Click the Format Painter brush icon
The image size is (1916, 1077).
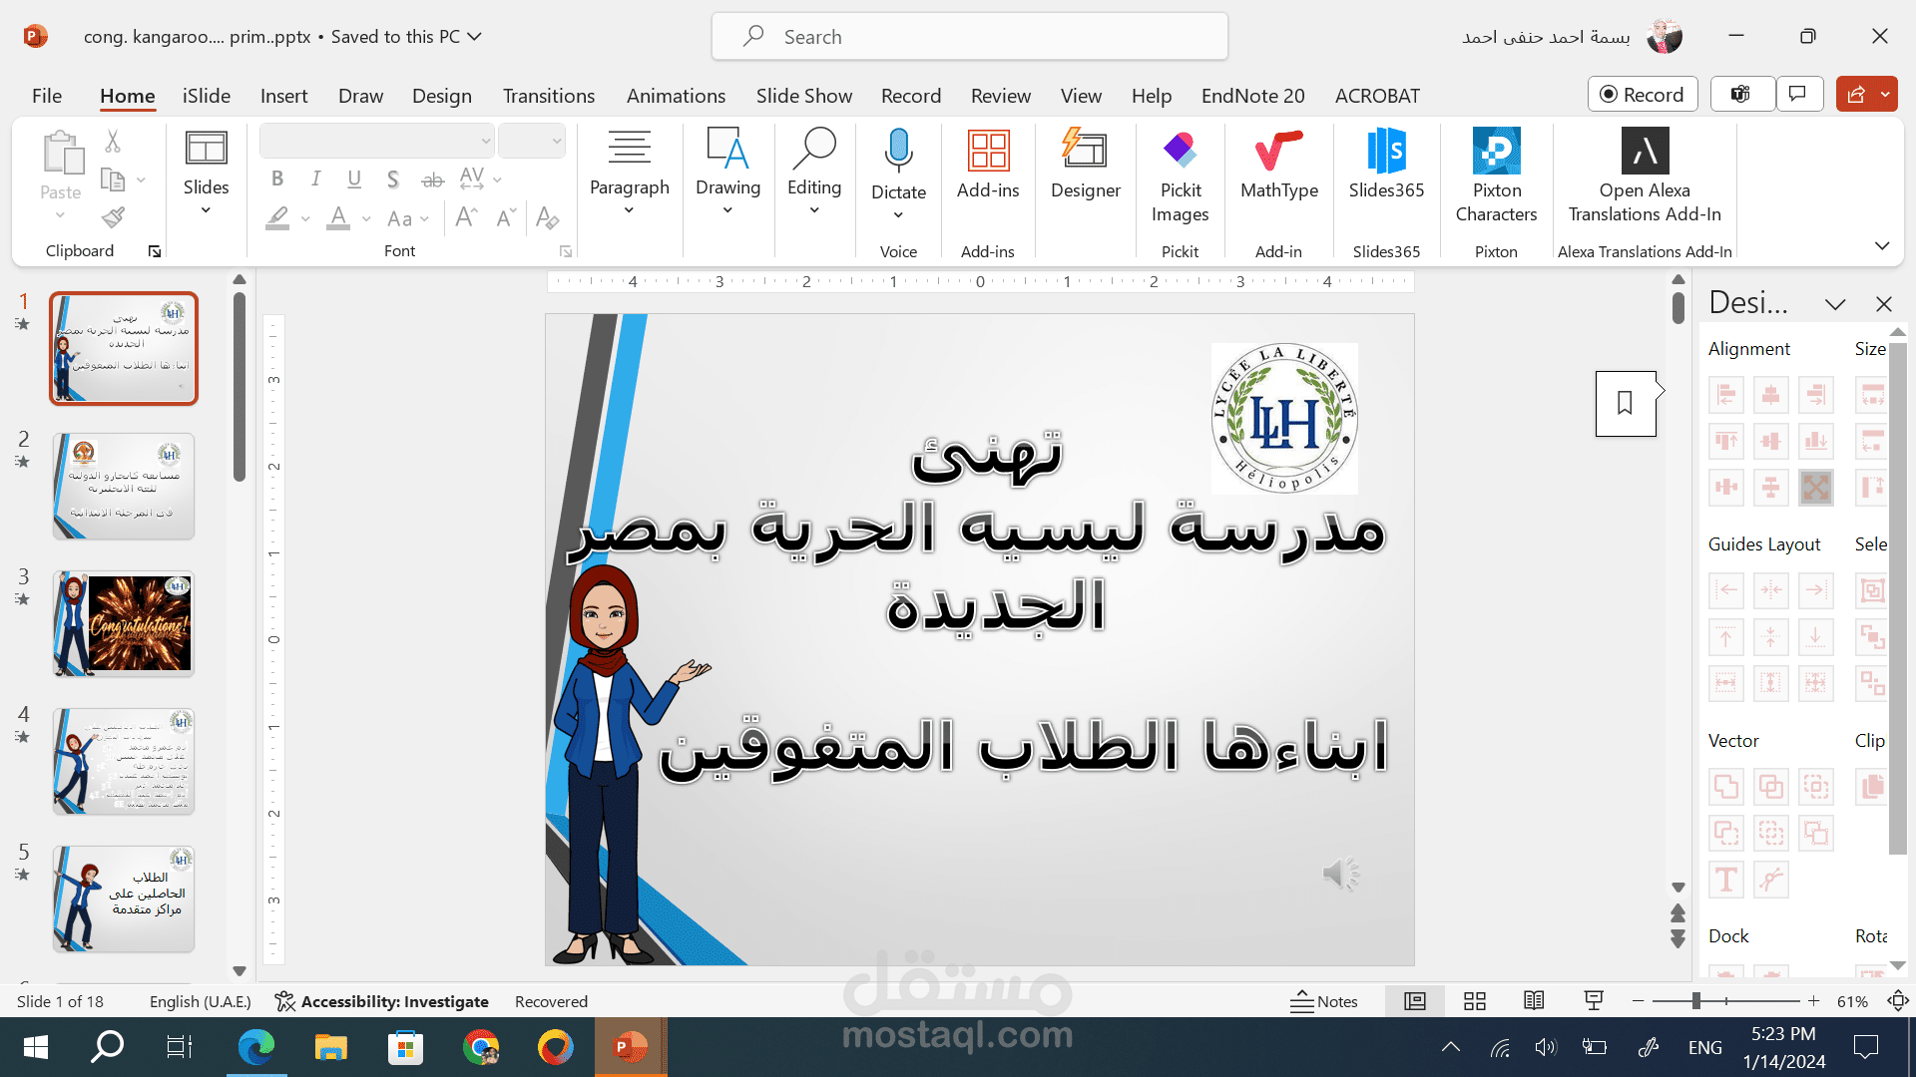click(113, 217)
